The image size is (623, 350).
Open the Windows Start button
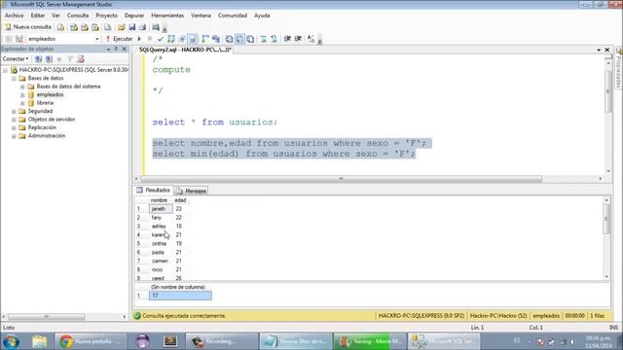(11, 341)
